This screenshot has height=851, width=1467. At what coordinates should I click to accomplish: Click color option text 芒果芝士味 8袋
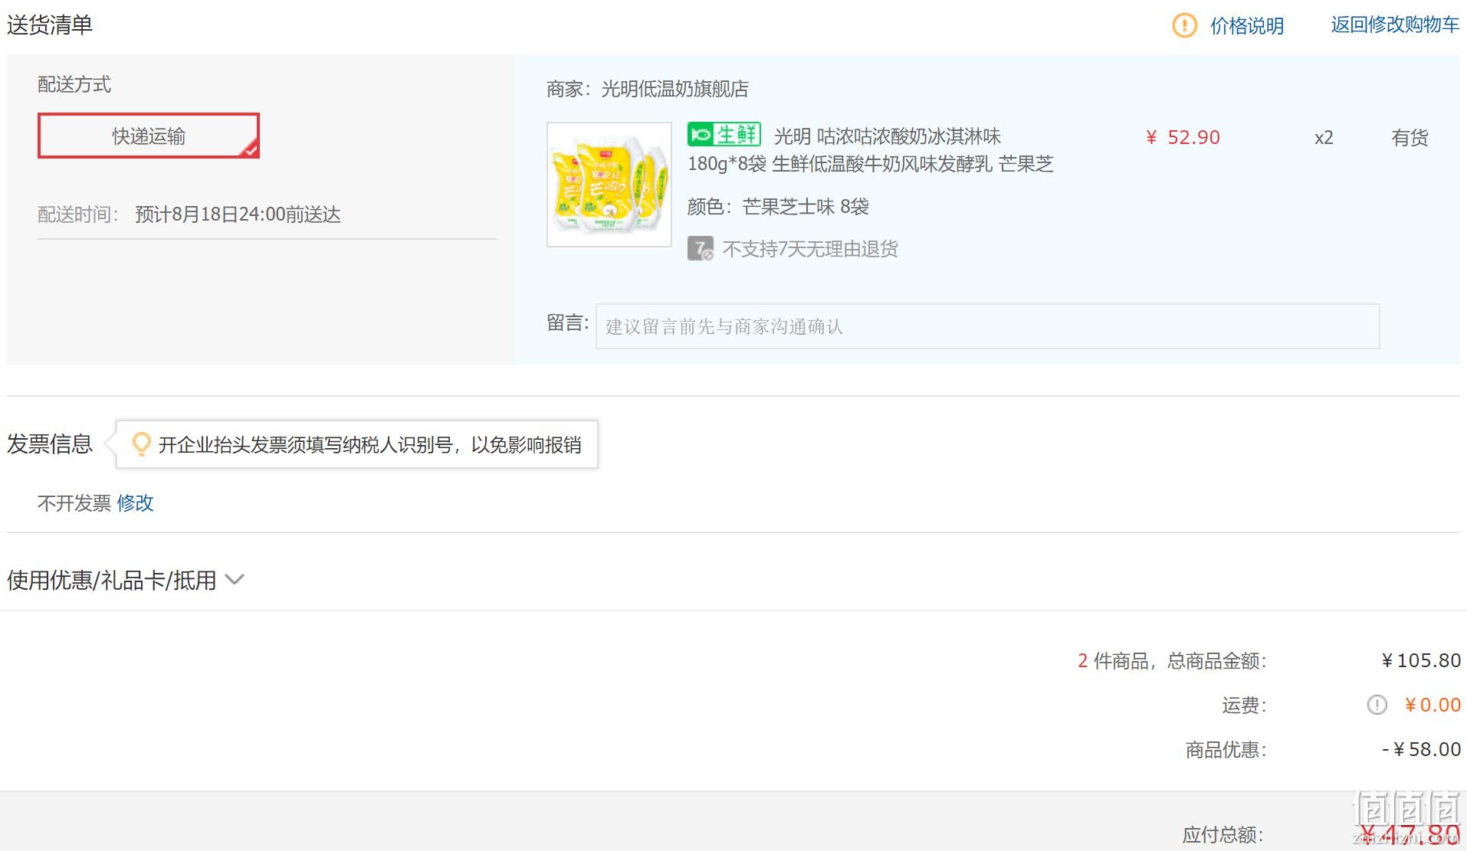coord(806,207)
